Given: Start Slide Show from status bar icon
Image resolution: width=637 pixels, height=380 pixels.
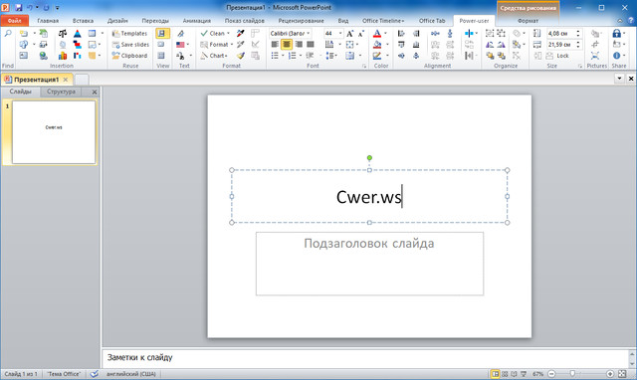Looking at the screenshot, I should pos(524,374).
